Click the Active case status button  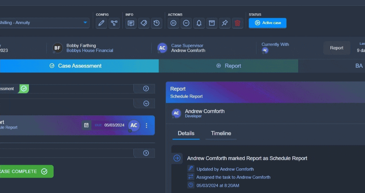click(x=267, y=23)
